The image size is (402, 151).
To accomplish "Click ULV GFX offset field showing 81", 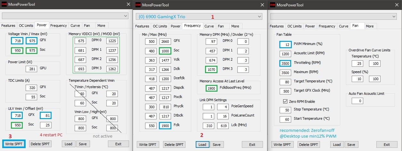I will (x=45, y=115).
